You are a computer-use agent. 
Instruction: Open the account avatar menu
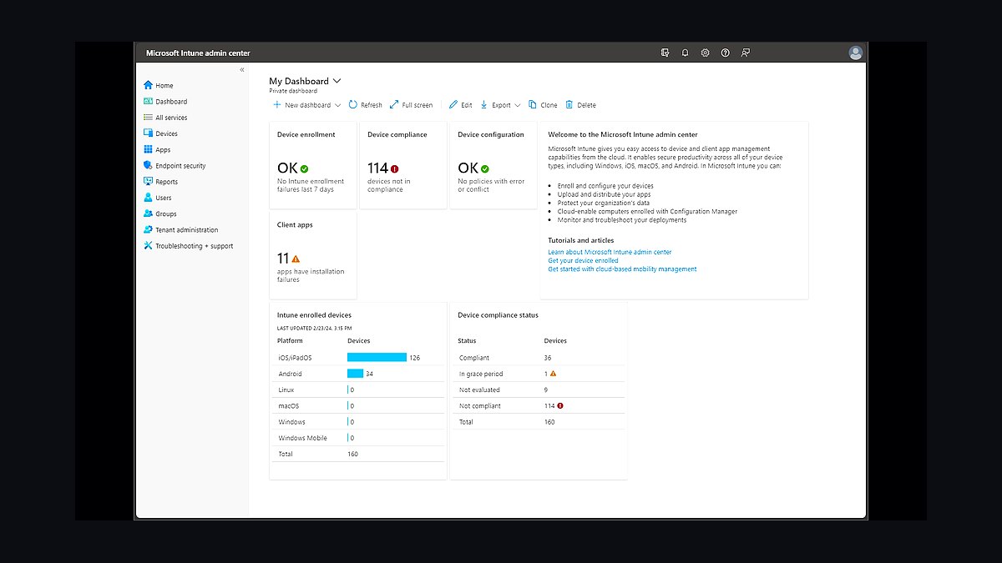[855, 53]
